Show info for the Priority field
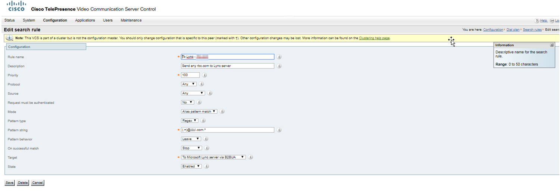Viewport: 560px width, 195px height. click(204, 75)
